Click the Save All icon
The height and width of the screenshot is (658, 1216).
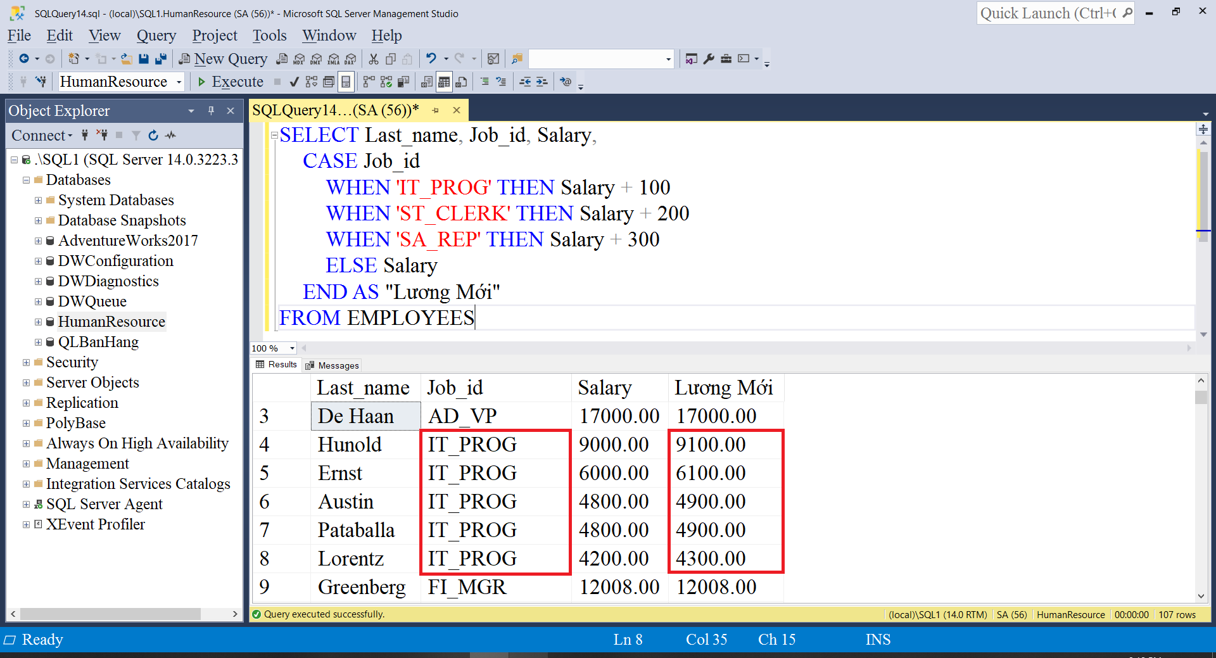[x=161, y=59]
